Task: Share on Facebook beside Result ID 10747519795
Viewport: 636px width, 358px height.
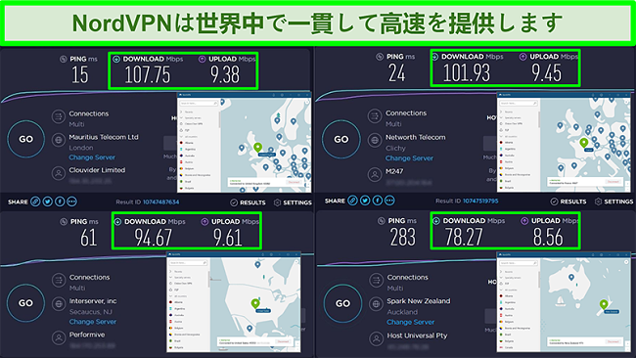Action: point(378,201)
